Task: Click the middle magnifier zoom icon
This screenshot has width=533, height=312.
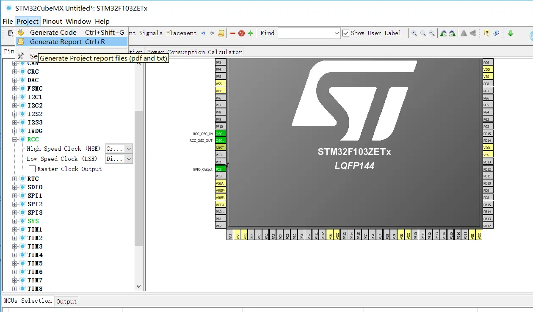Action: pos(423,33)
